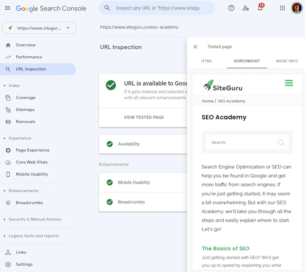Open the property selector dropdown
Screen dimensions: 305x272
click(39, 28)
